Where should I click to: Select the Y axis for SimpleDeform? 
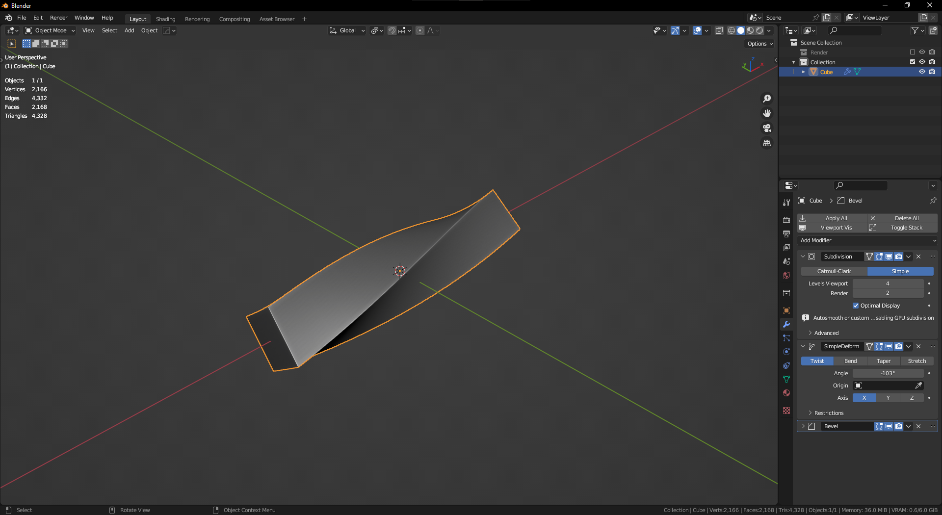[x=888, y=398]
